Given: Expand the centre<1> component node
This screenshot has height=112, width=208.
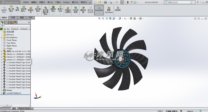Looking at the screenshot, I should [x=2, y=60].
